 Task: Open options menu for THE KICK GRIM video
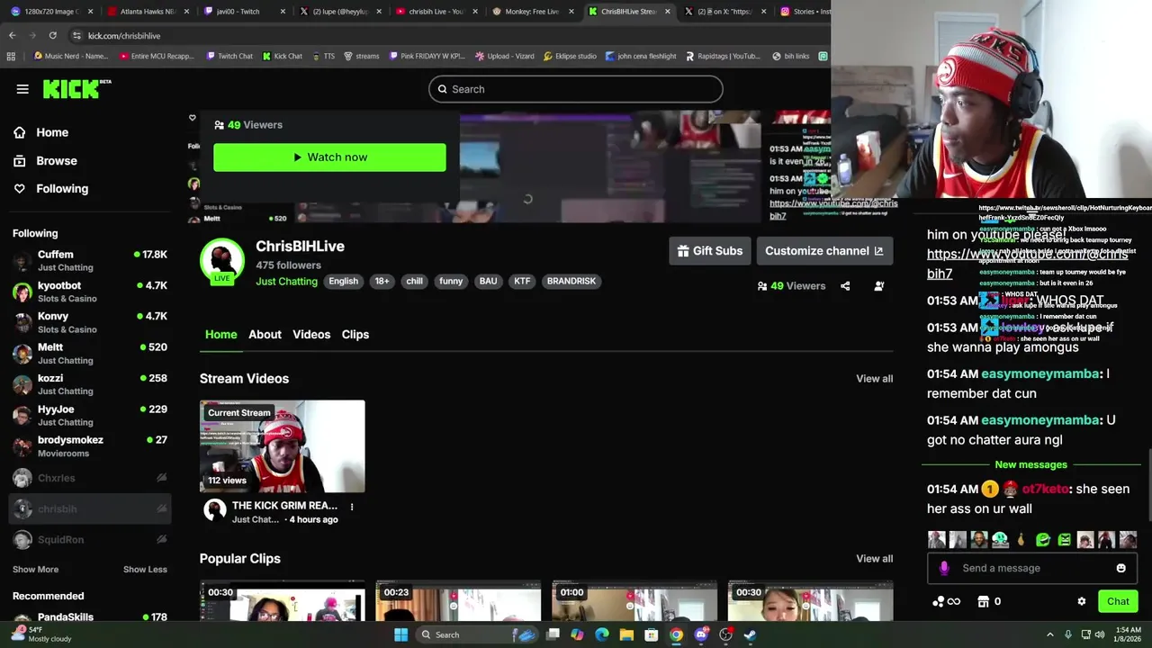pos(352,507)
